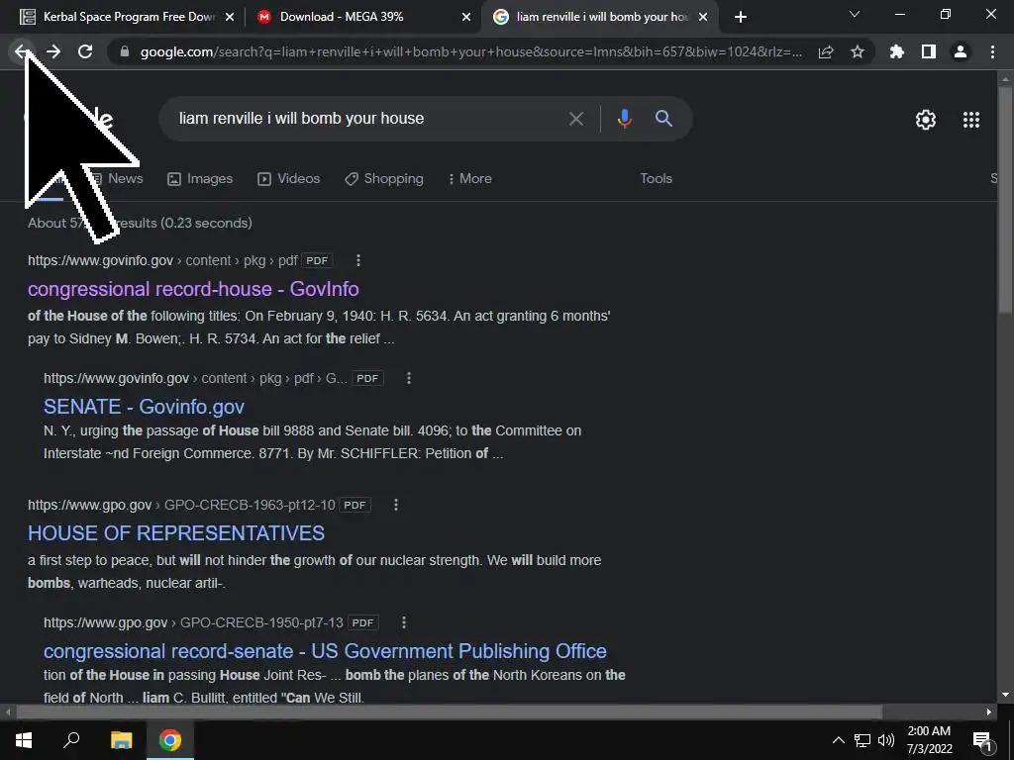Open options for the GPO-CRECB-1950 result
1014x760 pixels.
point(404,622)
